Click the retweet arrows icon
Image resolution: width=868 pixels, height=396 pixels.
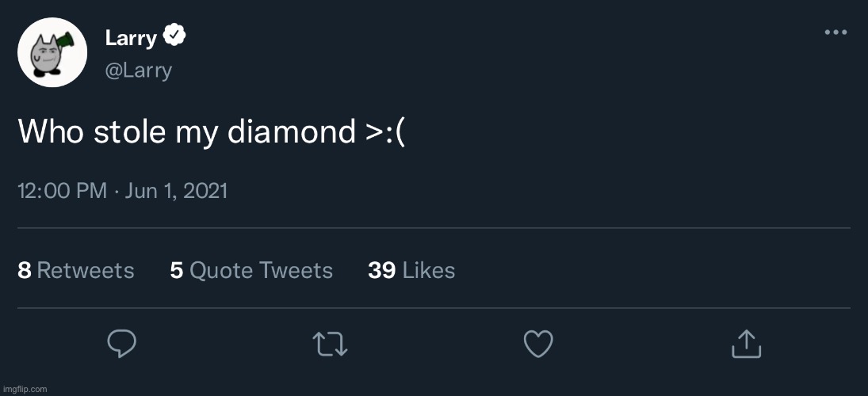(330, 344)
